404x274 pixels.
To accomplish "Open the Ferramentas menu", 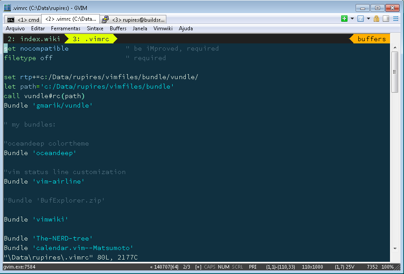I will [x=66, y=28].
